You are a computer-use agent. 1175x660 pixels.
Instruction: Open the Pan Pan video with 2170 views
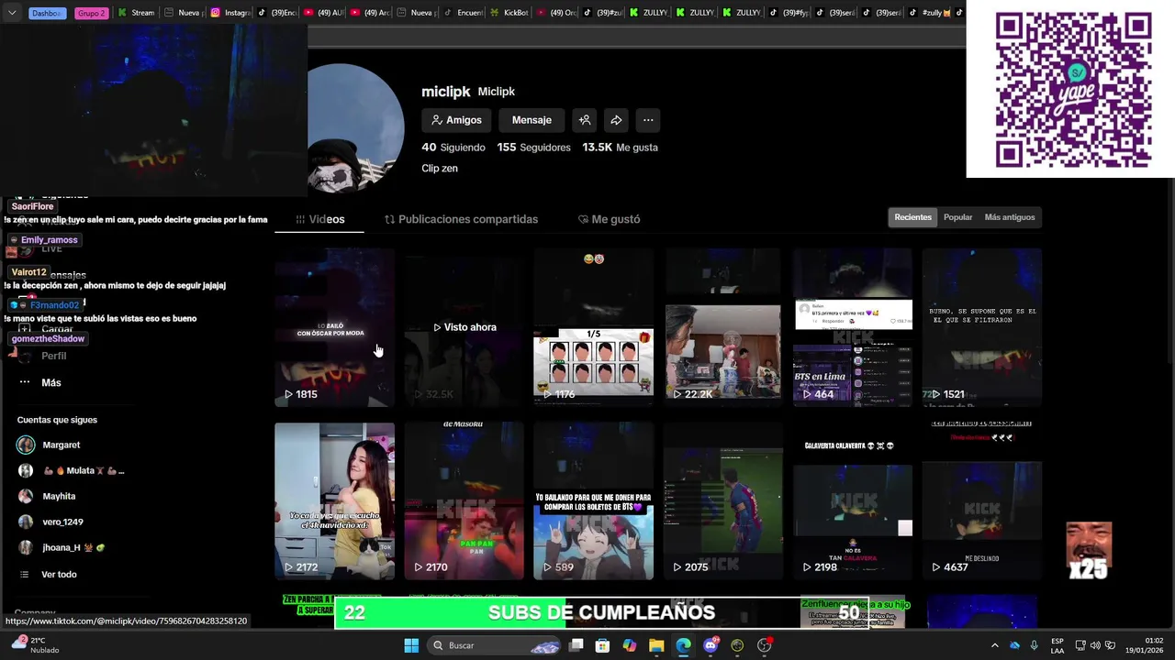pos(464,500)
